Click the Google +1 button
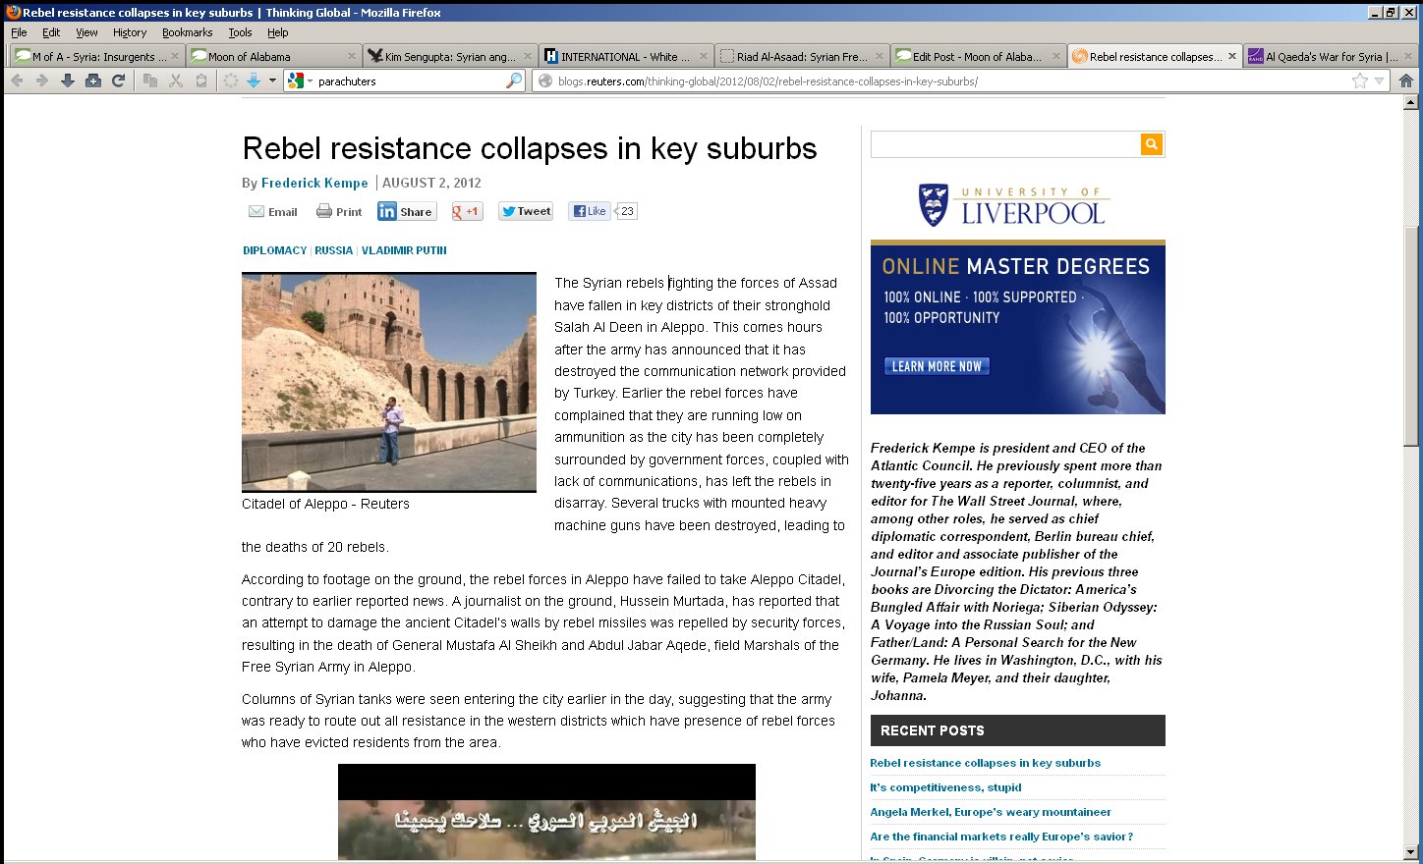 [467, 211]
